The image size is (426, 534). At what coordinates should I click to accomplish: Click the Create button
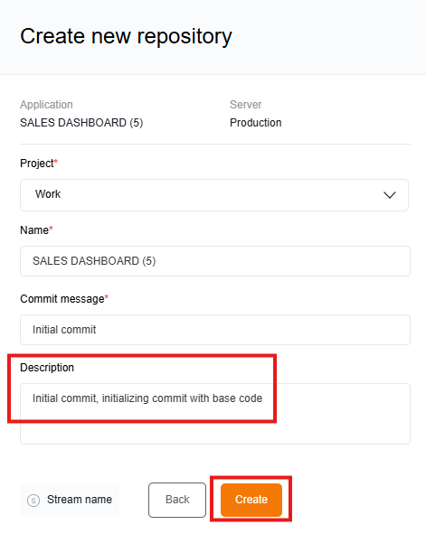pos(251,500)
